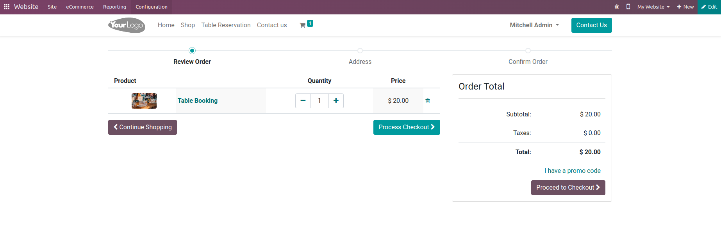Delete Table Booking with trash icon
This screenshot has width=721, height=227.
pyautogui.click(x=428, y=101)
